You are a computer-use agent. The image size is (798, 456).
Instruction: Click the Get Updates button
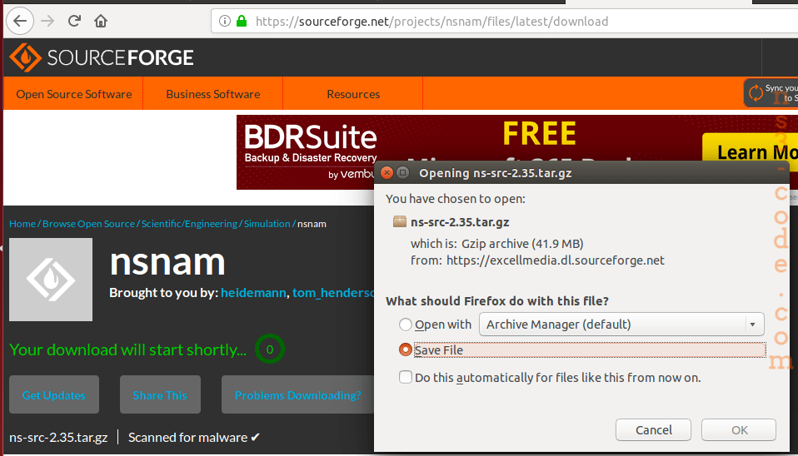coord(54,395)
